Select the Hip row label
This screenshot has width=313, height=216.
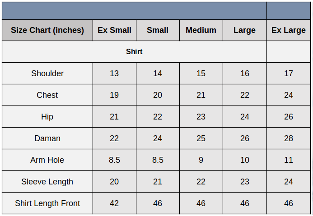(47, 117)
